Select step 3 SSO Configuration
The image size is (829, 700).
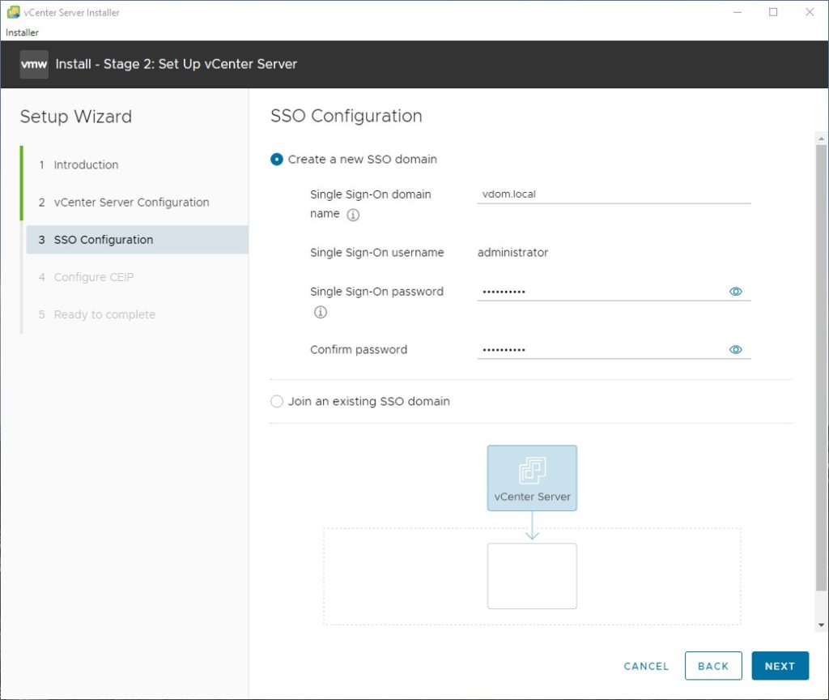[137, 240]
